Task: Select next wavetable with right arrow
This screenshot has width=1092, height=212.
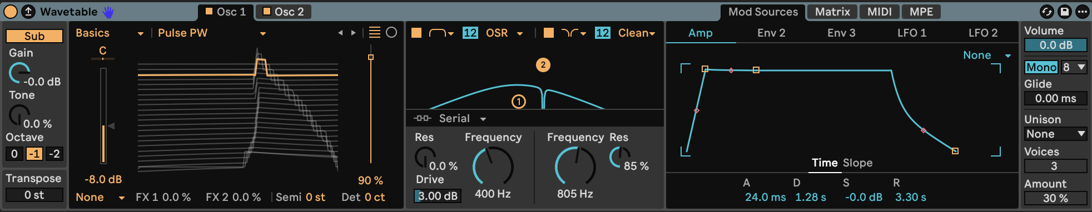Action: (353, 33)
